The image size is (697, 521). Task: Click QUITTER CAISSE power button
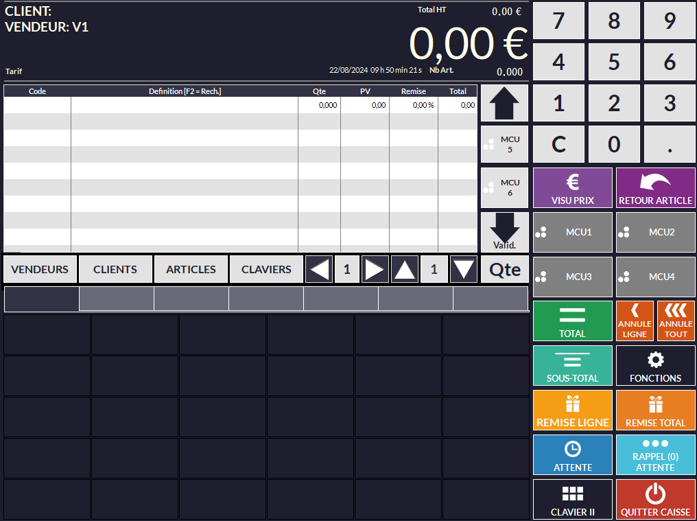[655, 499]
